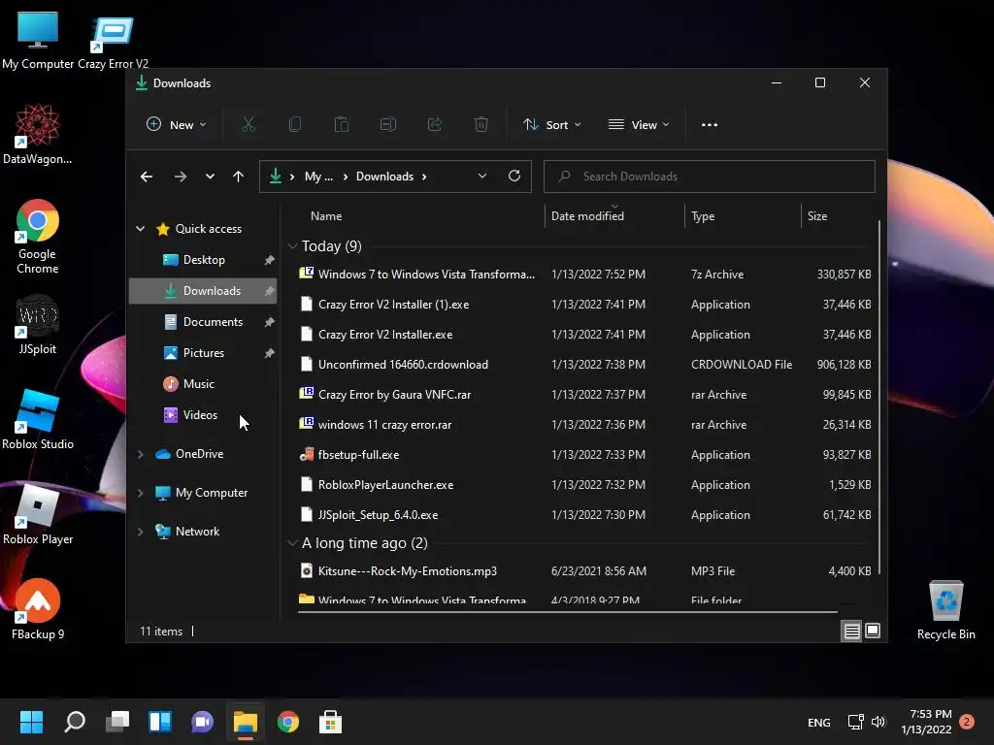The image size is (994, 745).
Task: Click the Search Downloads field
Action: [x=710, y=177]
